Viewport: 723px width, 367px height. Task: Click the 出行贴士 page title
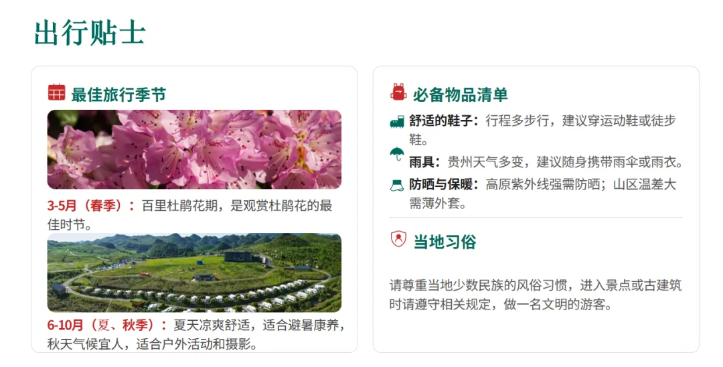pos(90,33)
